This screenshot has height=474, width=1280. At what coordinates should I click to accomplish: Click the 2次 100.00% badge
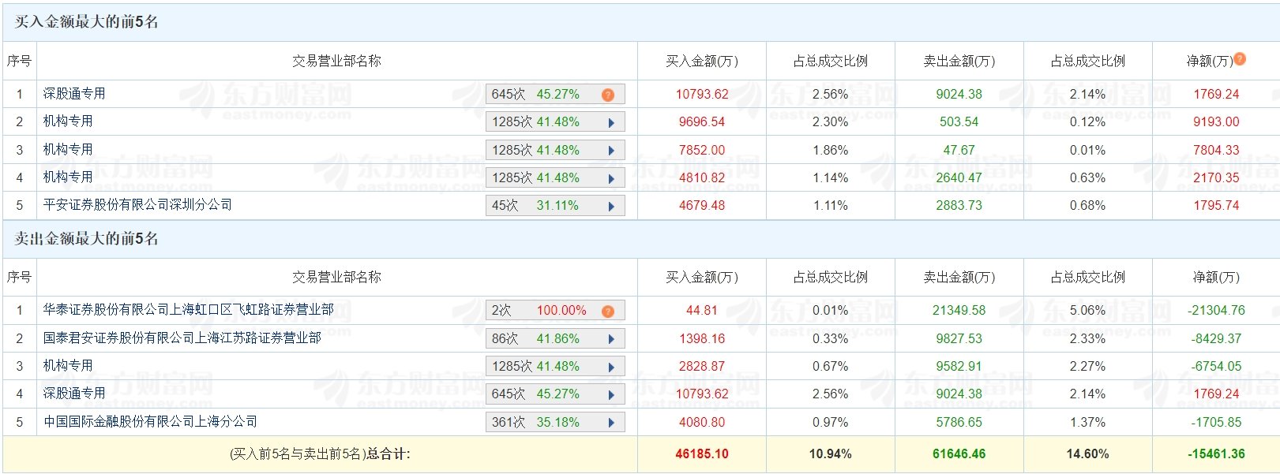coord(555,311)
